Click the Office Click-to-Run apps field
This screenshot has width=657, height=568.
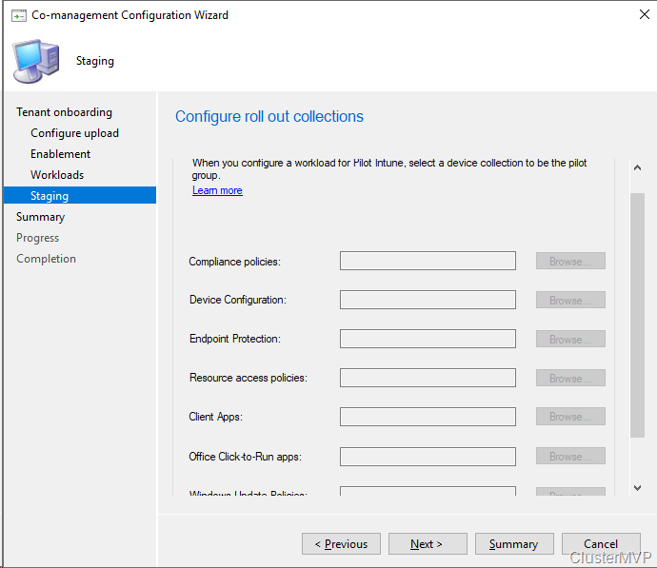[x=428, y=457]
